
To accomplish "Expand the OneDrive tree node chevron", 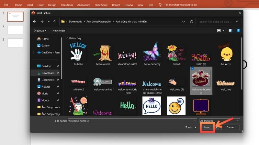I will coord(34,53).
